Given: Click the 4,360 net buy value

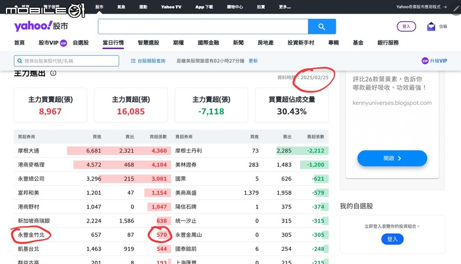Looking at the screenshot, I should coord(159,151).
